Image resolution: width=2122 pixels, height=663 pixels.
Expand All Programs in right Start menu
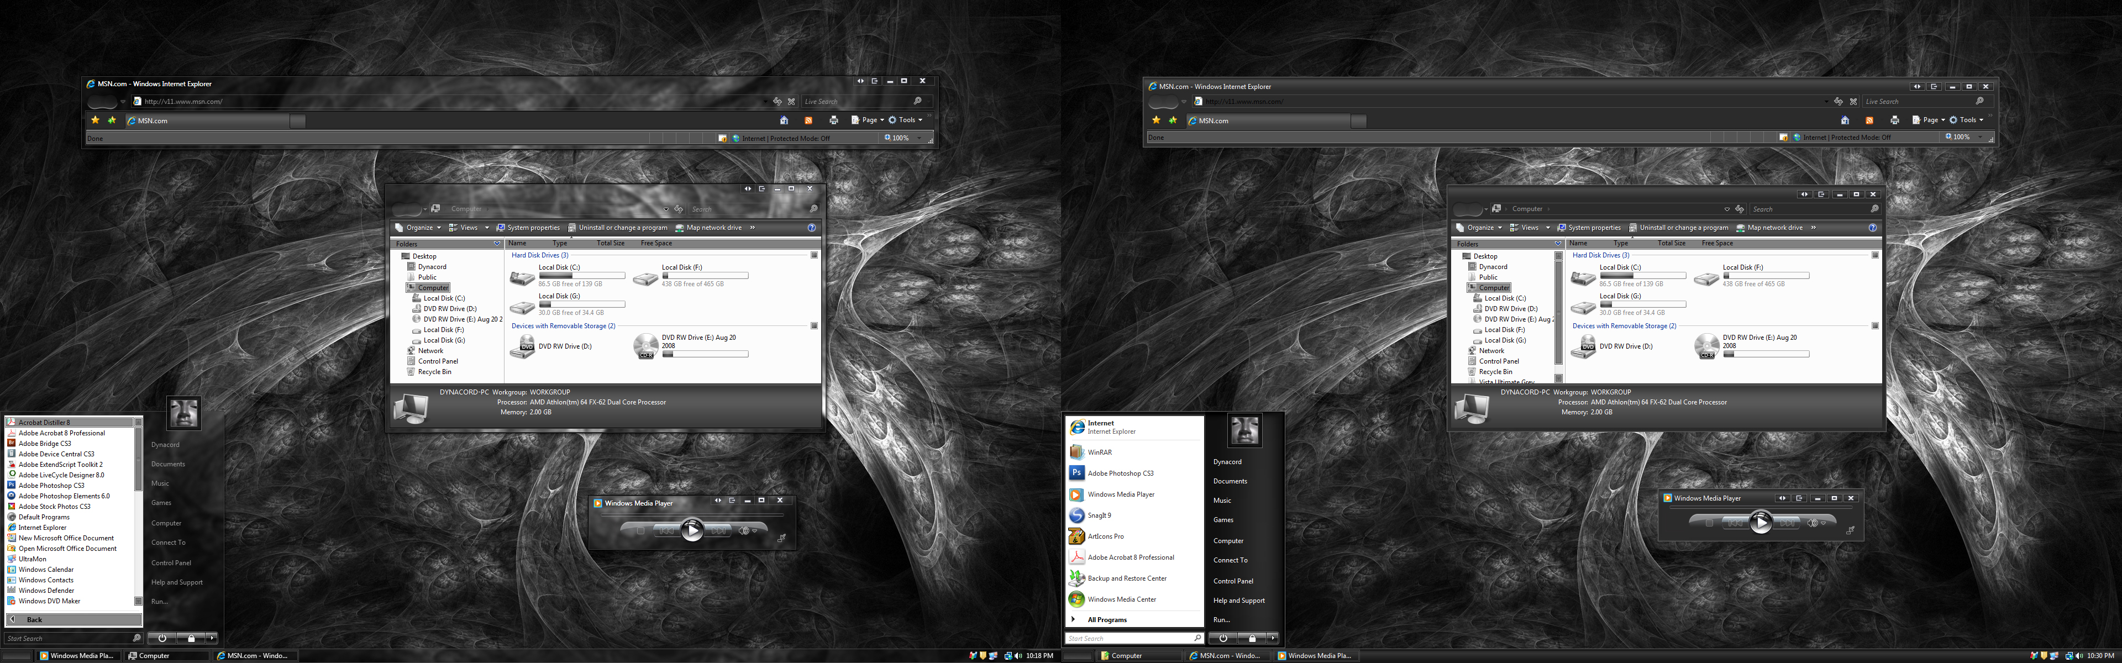click(1106, 619)
